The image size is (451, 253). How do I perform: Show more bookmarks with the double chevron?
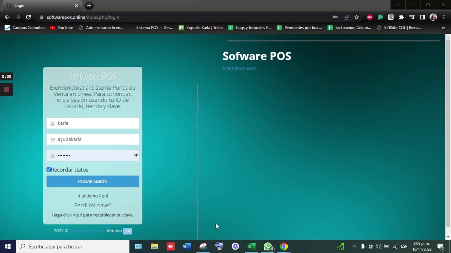coord(443,27)
